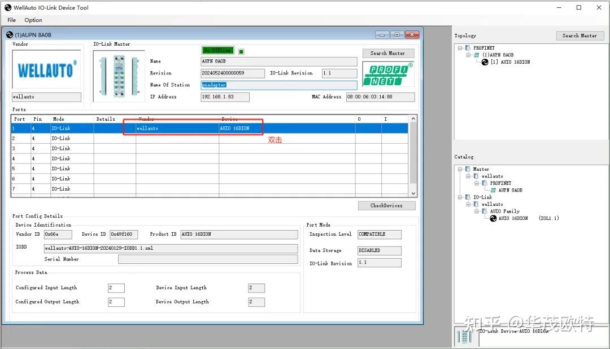This screenshot has width=610, height=349.
Task: Click the PROFINET logo
Action: click(x=395, y=73)
